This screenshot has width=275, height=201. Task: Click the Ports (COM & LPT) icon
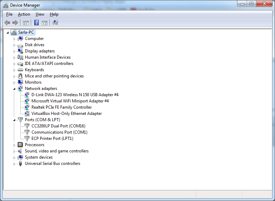click(x=20, y=120)
